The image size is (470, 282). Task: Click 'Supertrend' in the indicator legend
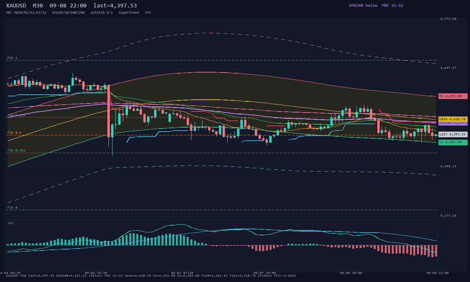point(129,12)
